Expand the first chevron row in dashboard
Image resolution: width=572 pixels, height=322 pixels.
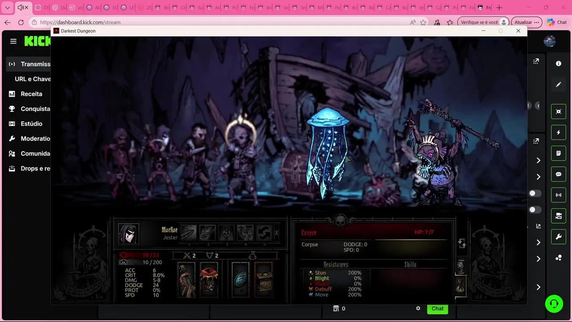[x=538, y=160]
